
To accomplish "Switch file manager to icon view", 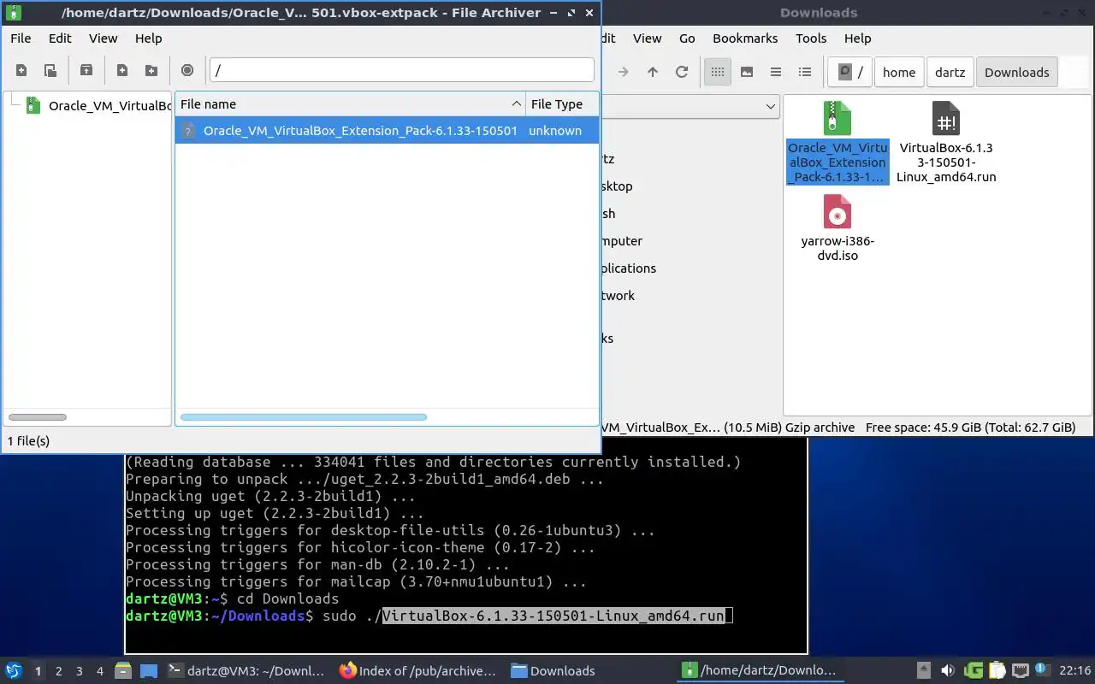I will click(718, 72).
